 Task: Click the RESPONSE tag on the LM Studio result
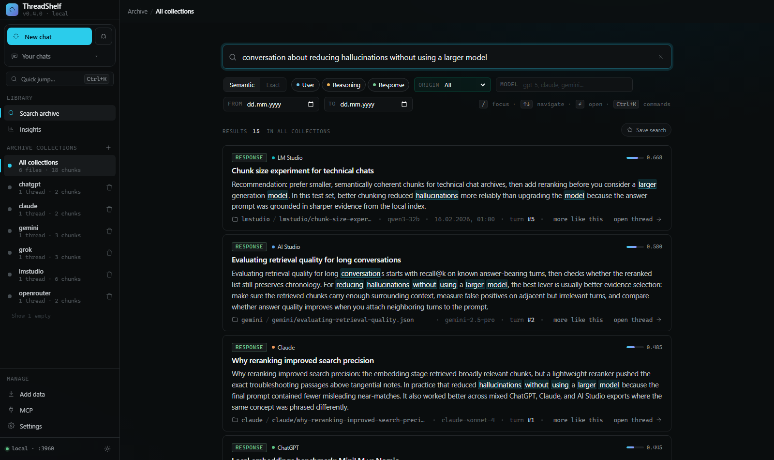coord(249,158)
